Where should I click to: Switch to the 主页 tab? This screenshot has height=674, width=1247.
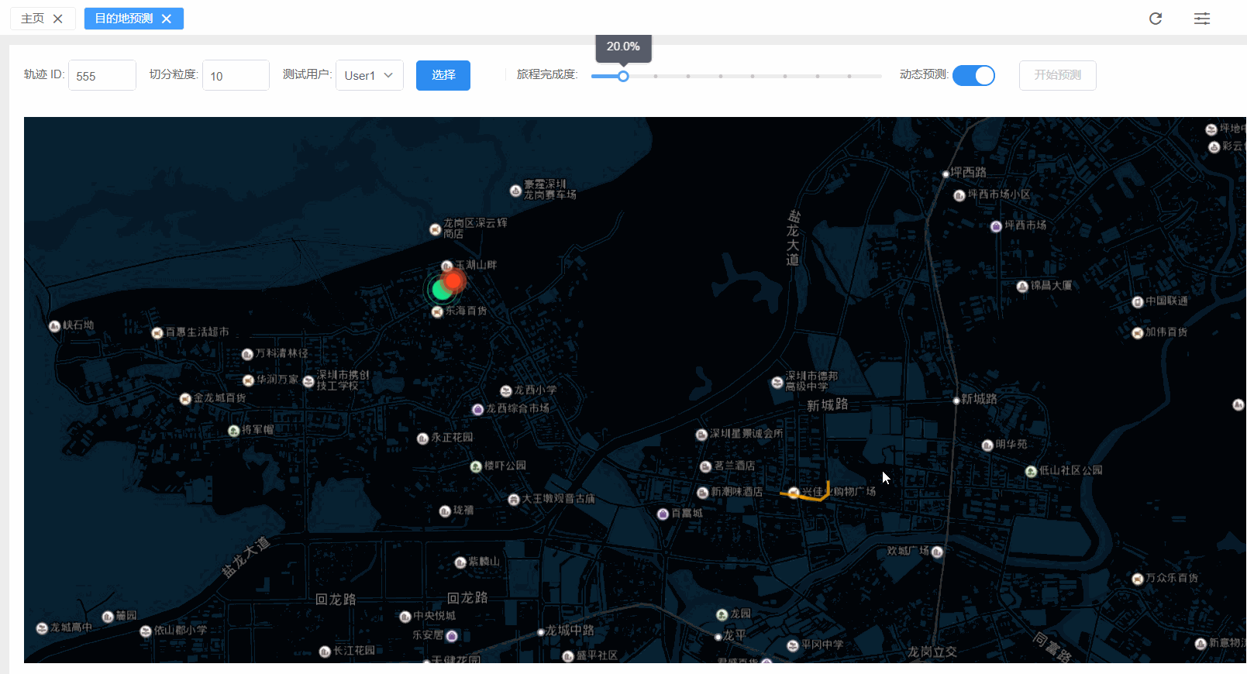tap(33, 19)
